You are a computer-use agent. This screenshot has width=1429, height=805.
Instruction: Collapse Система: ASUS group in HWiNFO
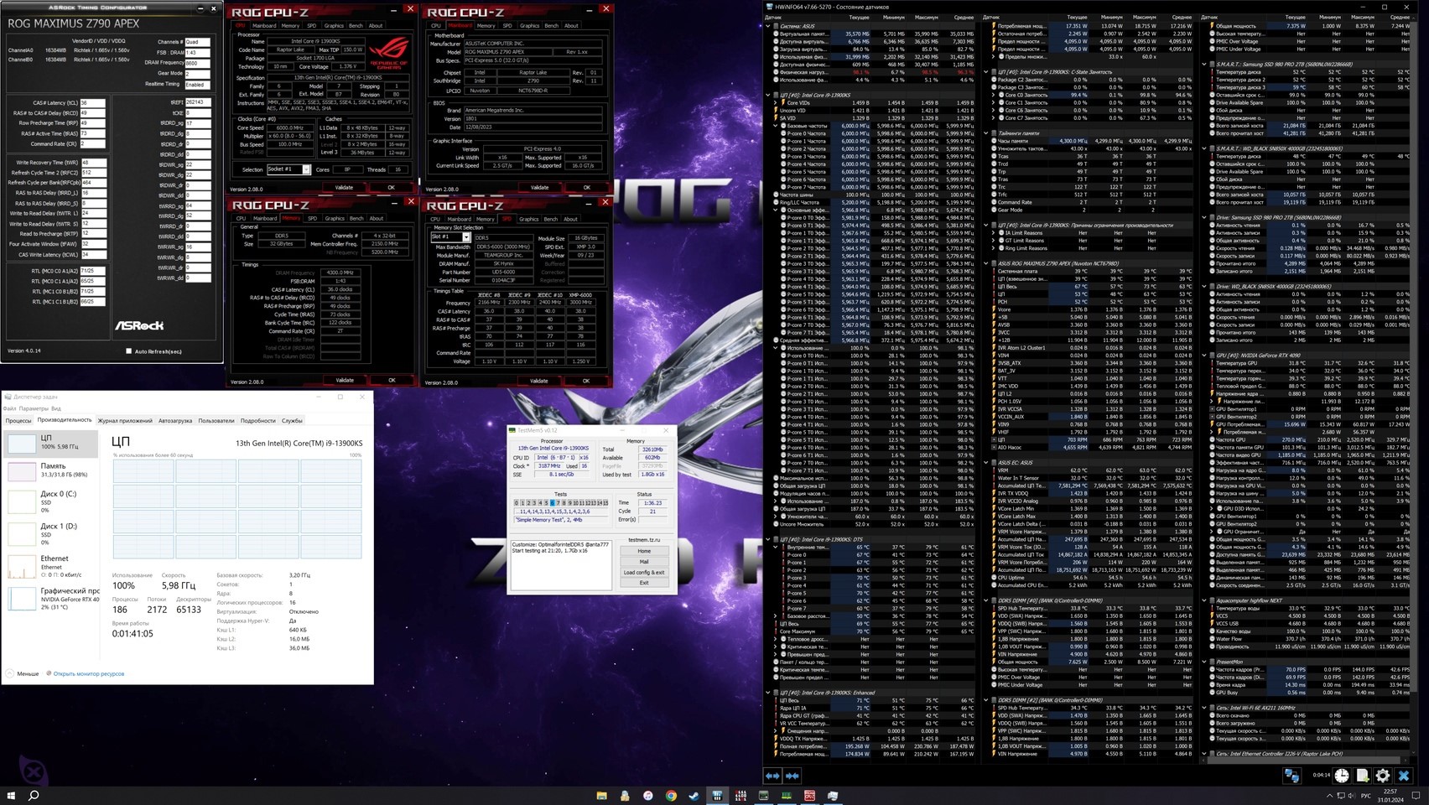768,26
